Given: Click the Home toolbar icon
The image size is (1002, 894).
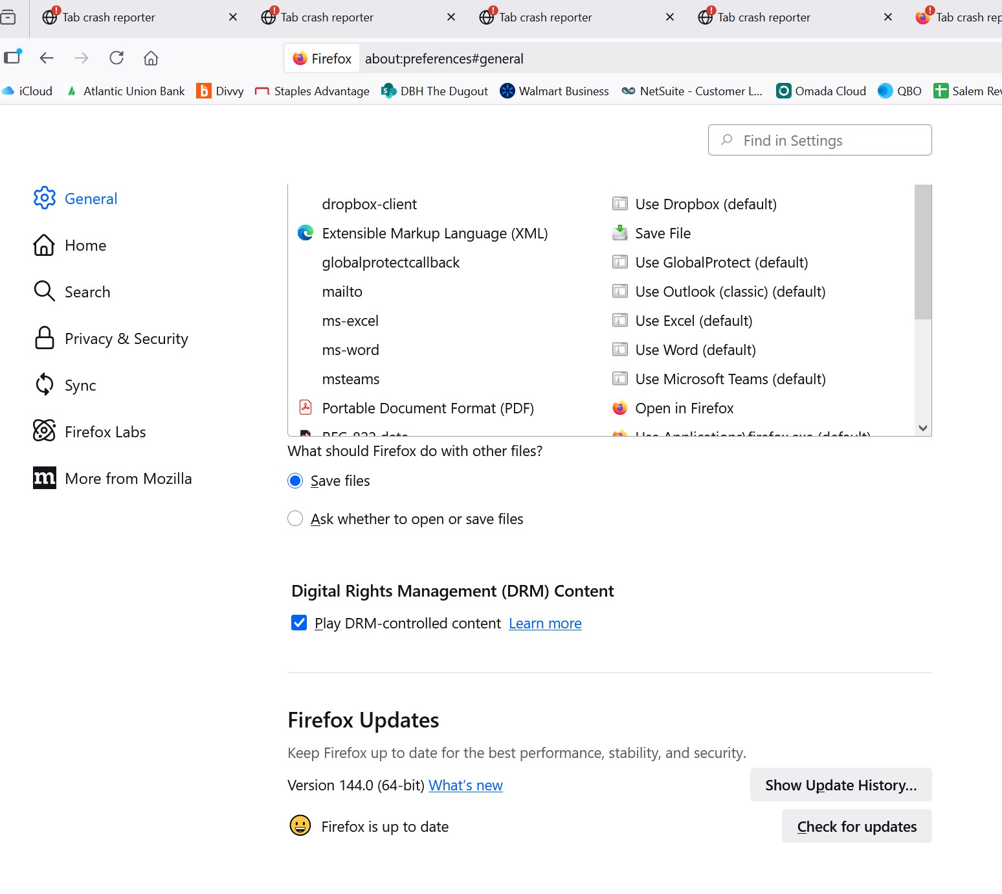Looking at the screenshot, I should click(151, 58).
